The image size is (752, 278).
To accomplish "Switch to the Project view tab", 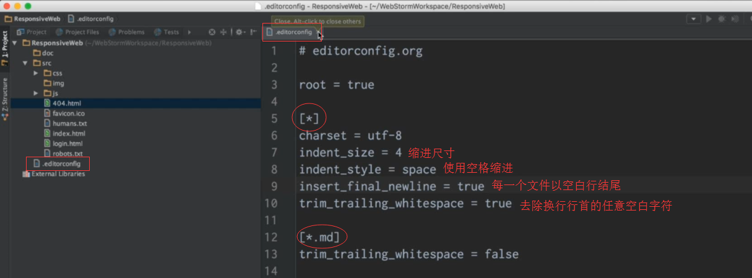I will point(32,32).
